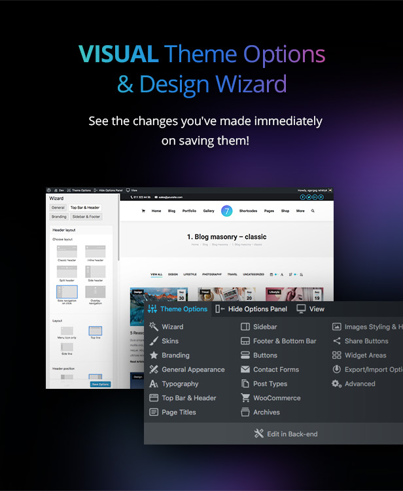Image resolution: width=403 pixels, height=491 pixels.
Task: Click the Skins brush icon
Action: tap(154, 341)
